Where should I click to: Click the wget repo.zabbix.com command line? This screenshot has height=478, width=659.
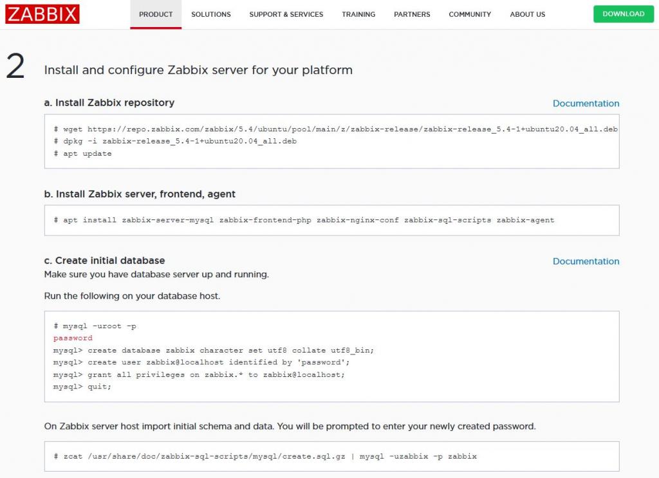[335, 129]
